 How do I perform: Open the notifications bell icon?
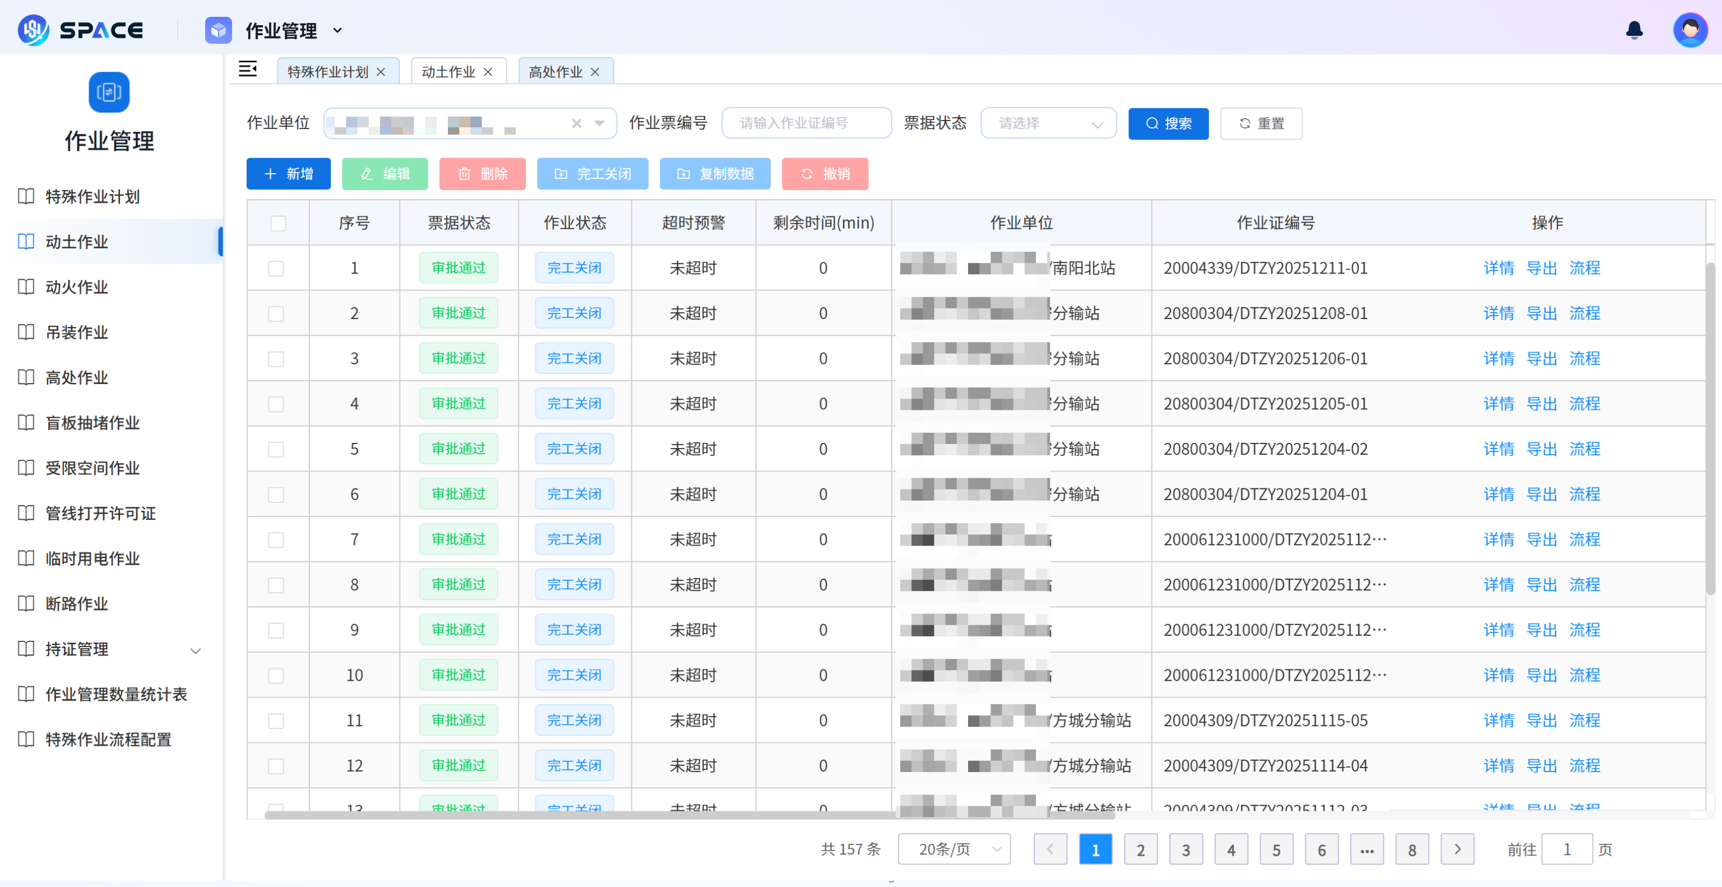click(1634, 30)
